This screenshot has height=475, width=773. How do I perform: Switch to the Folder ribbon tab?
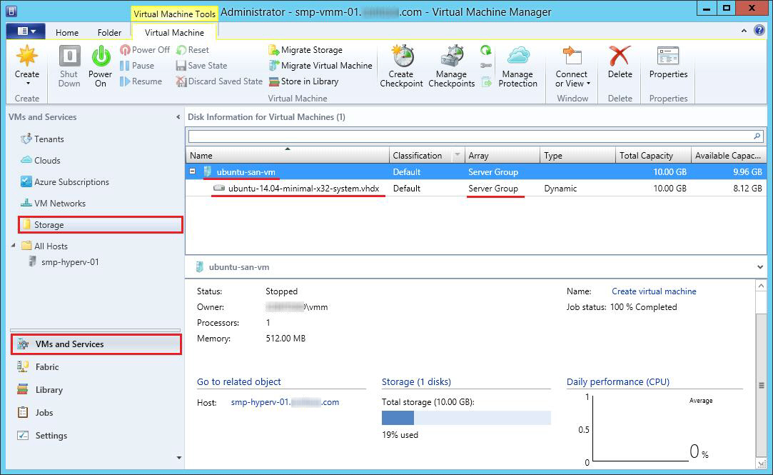(109, 32)
